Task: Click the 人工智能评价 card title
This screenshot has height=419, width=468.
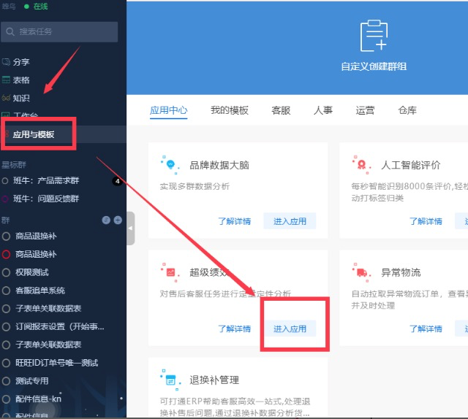Action: (411, 165)
